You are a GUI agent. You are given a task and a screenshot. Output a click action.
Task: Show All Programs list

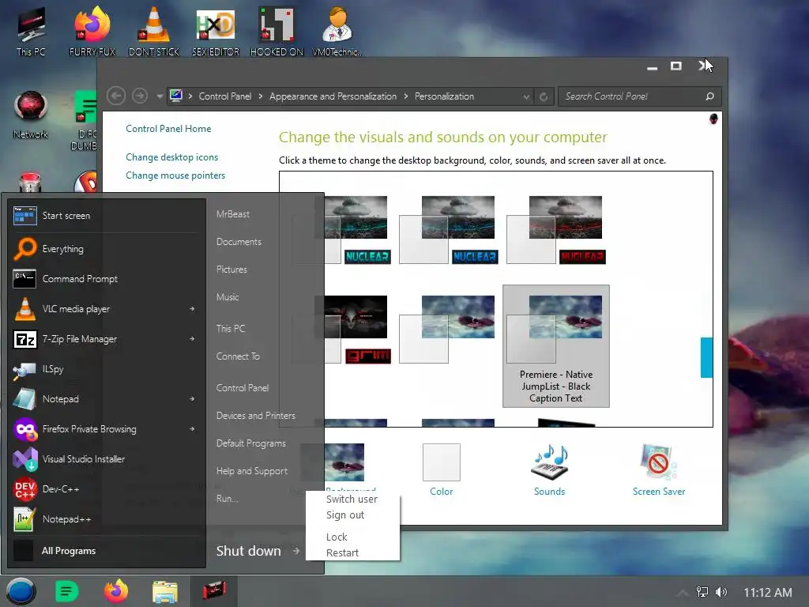click(x=69, y=551)
